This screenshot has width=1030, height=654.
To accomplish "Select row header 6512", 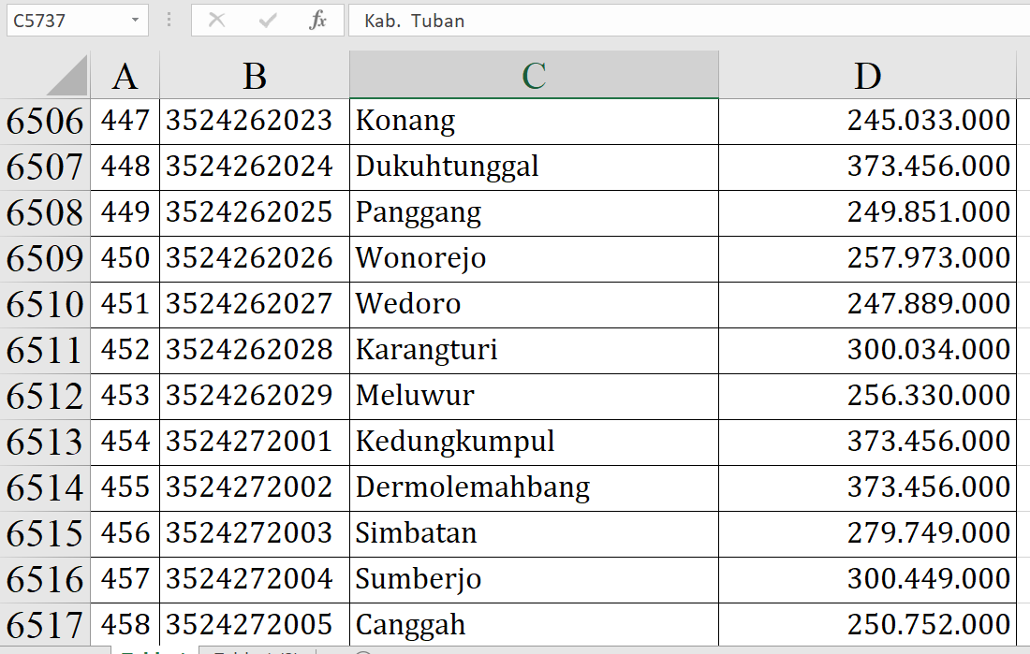I will pos(45,396).
